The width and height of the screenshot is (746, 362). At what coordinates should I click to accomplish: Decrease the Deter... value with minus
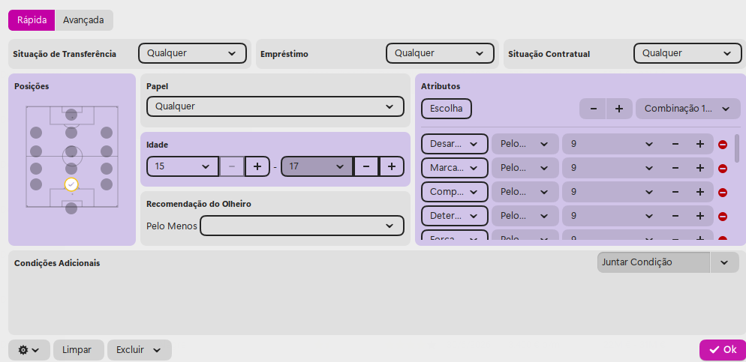[675, 216]
